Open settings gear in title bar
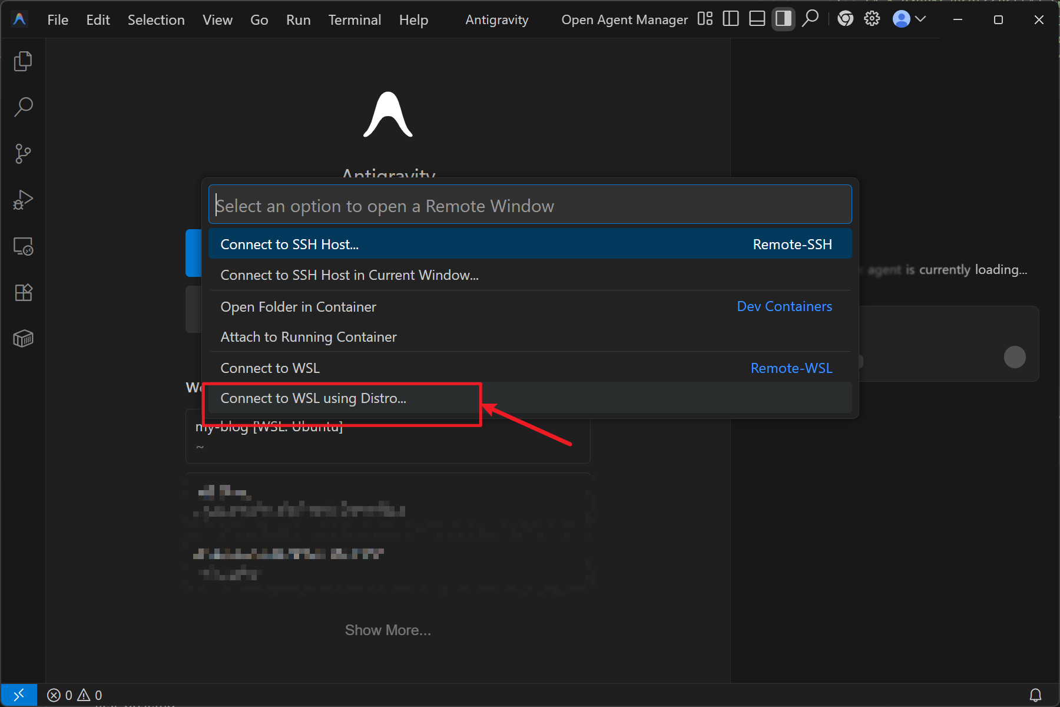1060x707 pixels. click(872, 19)
